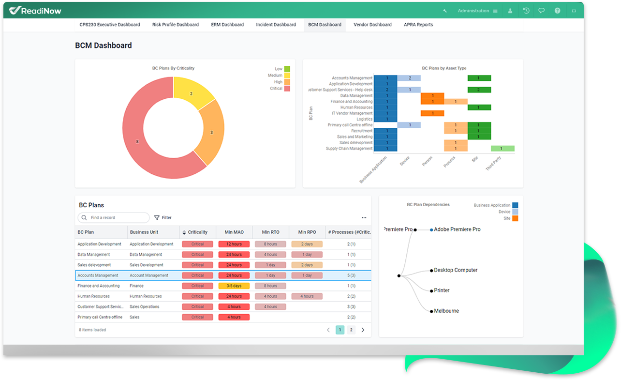Toggle Critical series in criticality legend
The width and height of the screenshot is (621, 380).
coord(287,89)
